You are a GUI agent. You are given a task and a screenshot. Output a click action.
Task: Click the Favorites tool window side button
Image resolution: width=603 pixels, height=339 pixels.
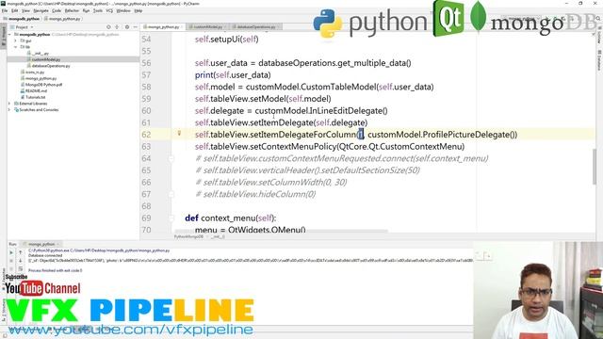point(4,279)
